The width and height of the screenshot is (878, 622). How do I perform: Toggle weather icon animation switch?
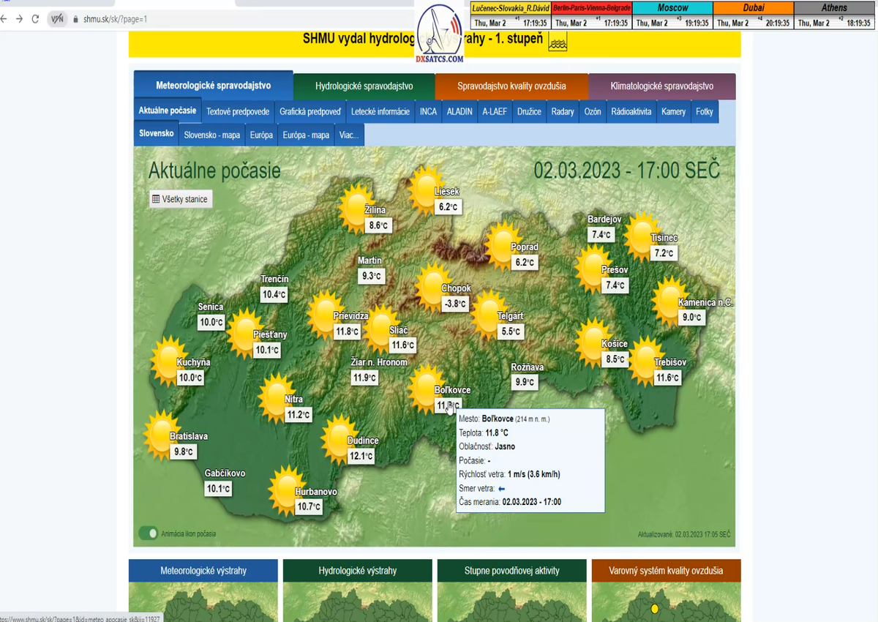[149, 533]
